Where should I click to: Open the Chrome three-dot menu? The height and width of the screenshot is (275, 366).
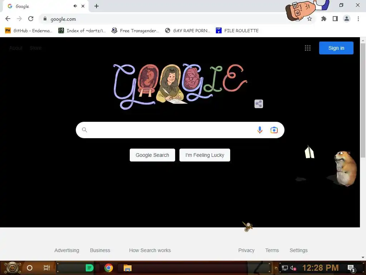tap(358, 19)
